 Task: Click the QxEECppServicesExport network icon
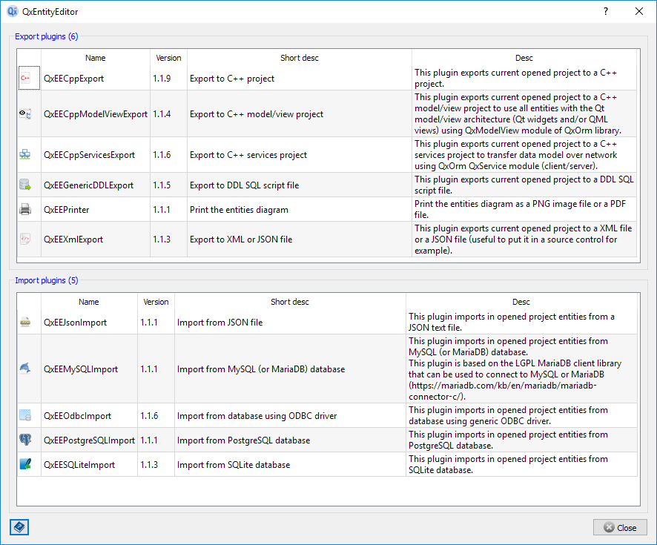[x=26, y=155]
